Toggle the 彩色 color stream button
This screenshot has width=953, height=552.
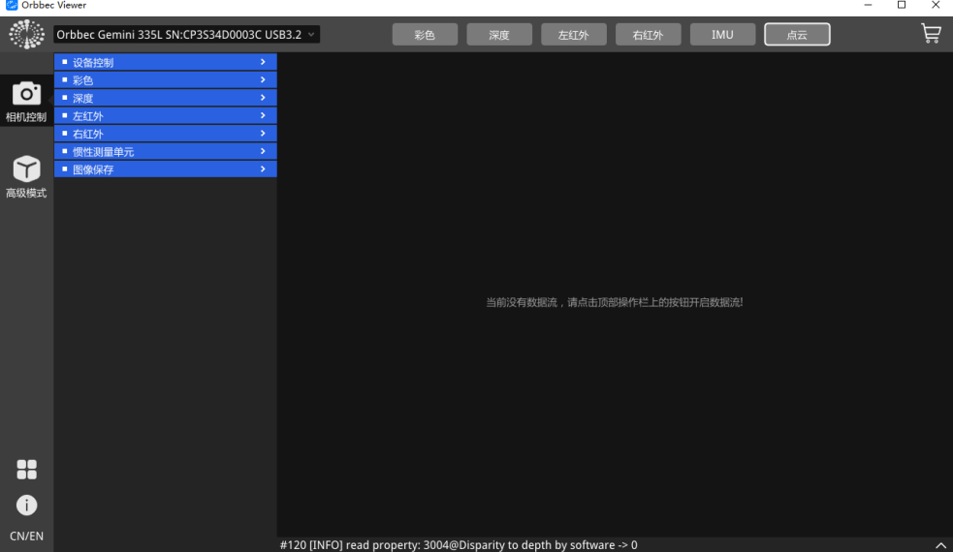(425, 35)
